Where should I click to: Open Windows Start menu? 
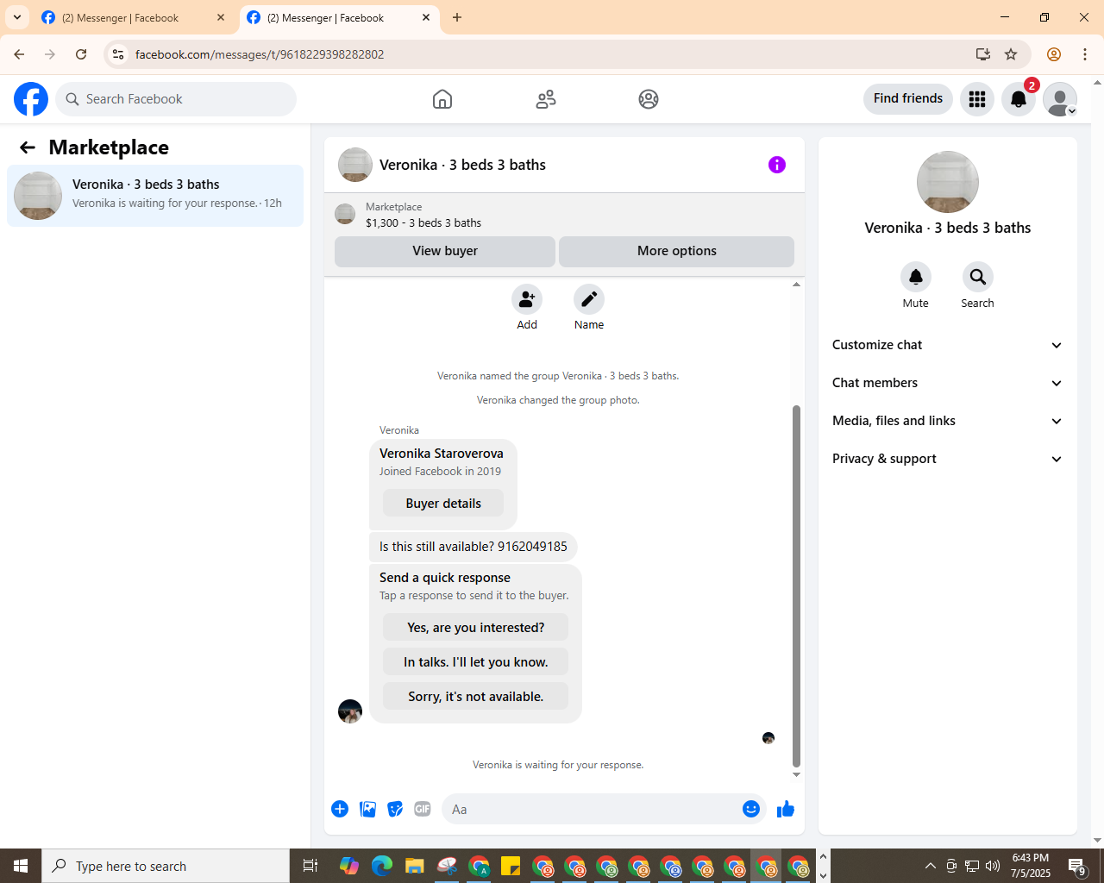[x=21, y=866]
